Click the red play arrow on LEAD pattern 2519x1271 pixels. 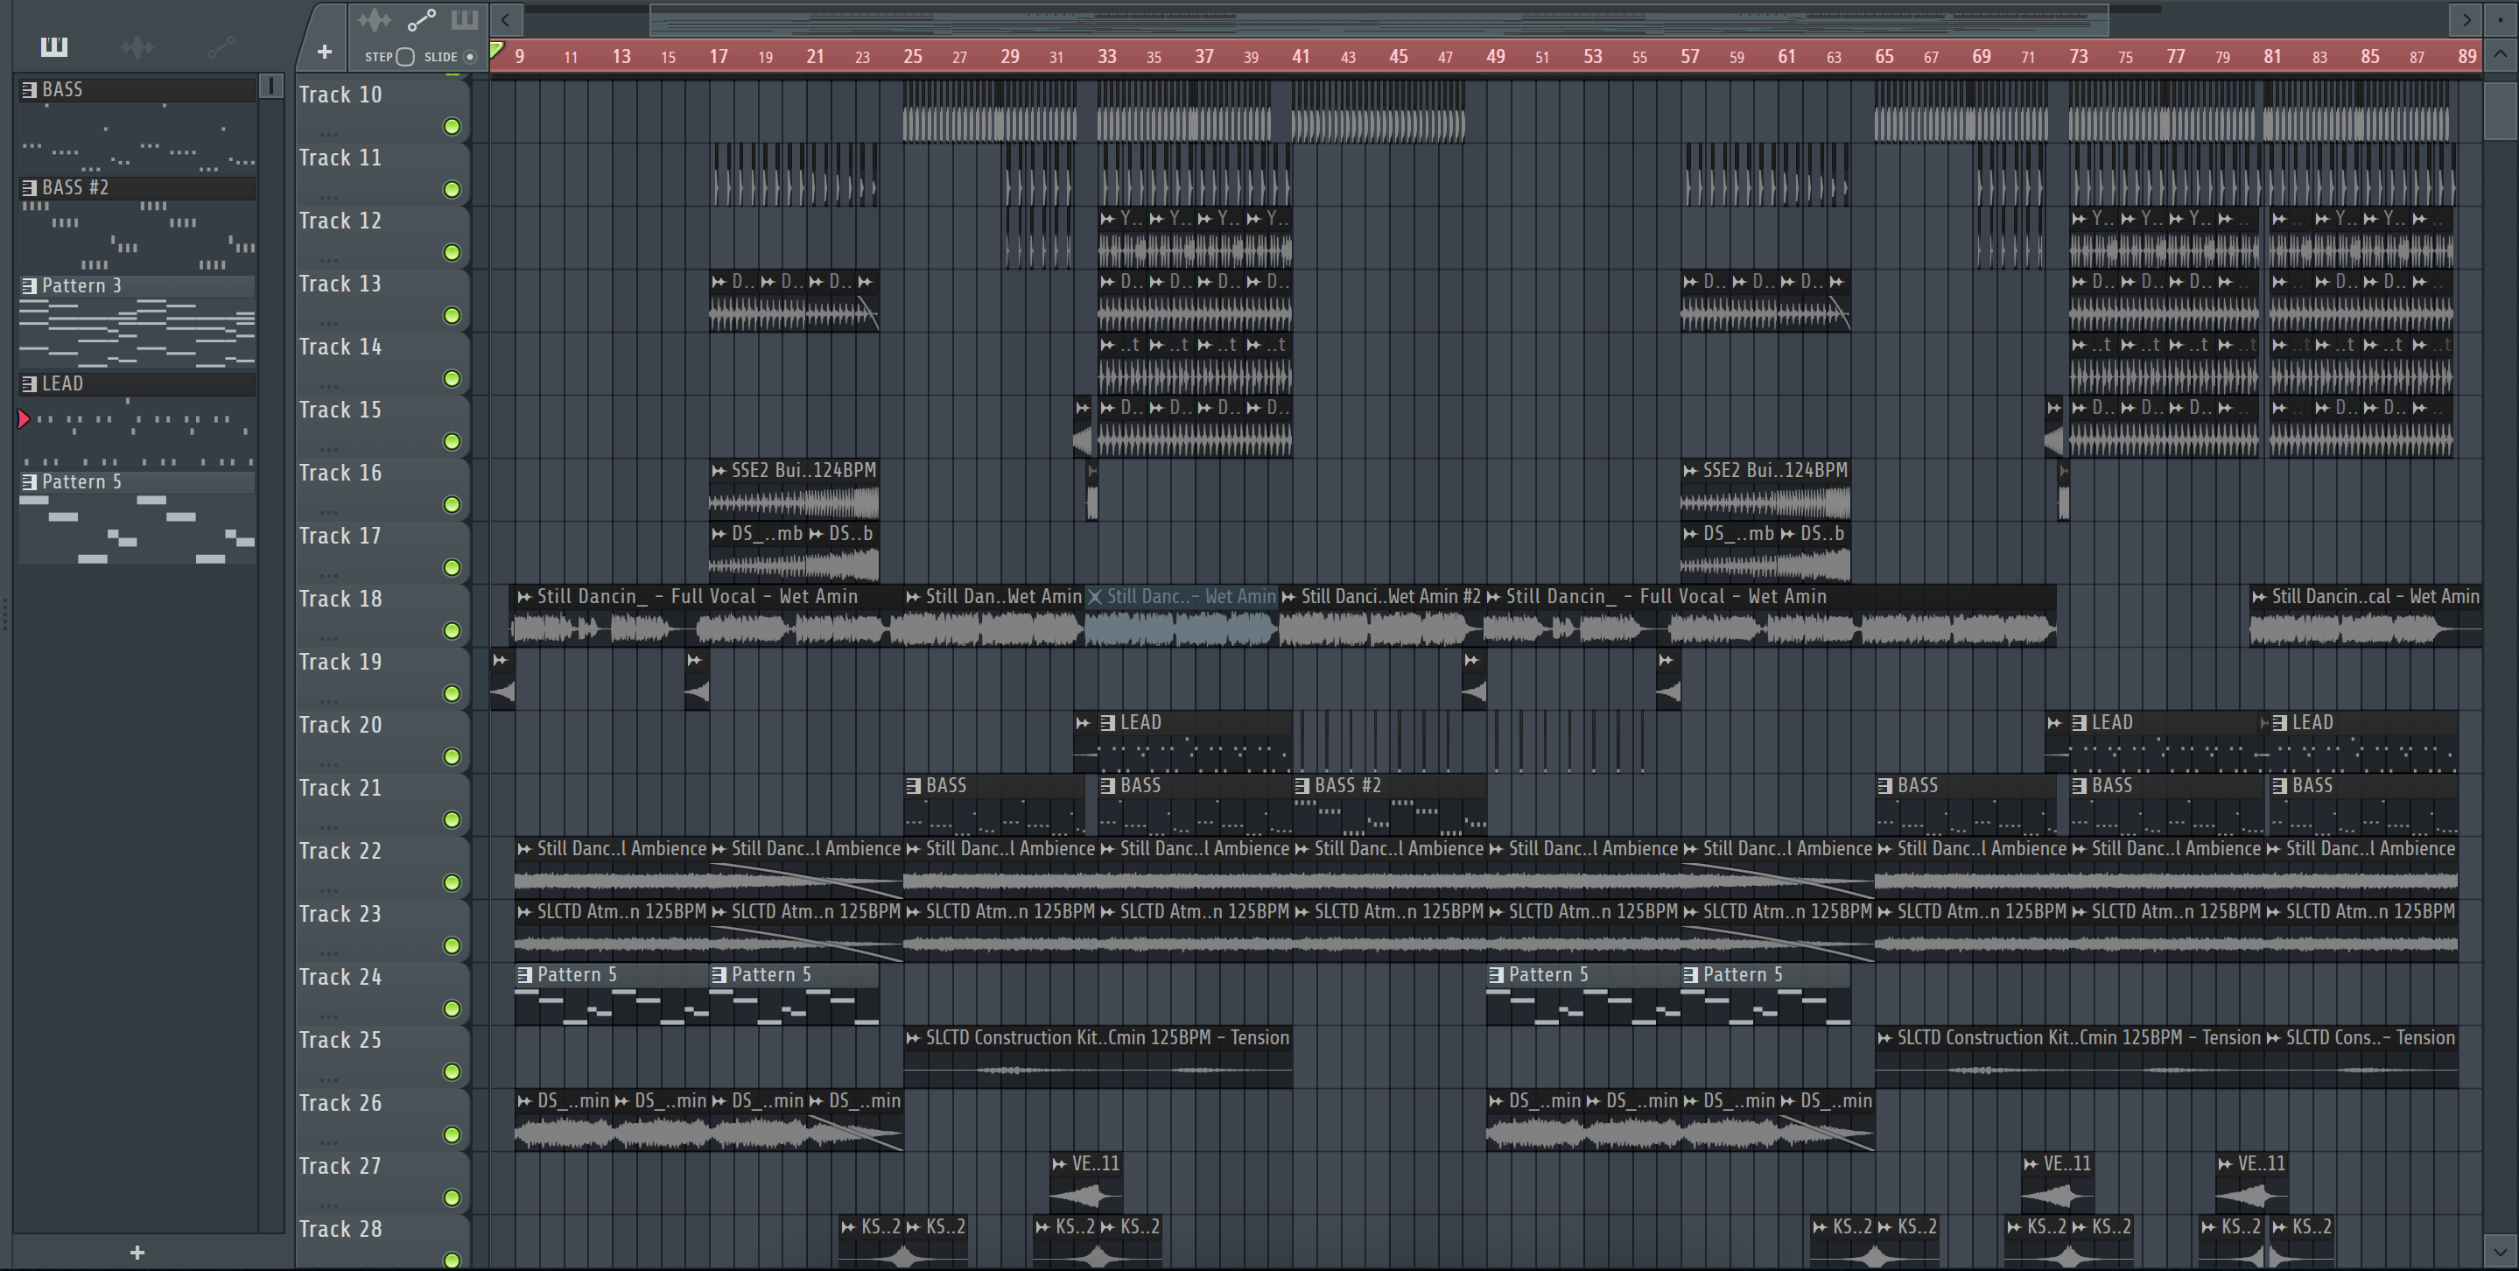click(24, 419)
